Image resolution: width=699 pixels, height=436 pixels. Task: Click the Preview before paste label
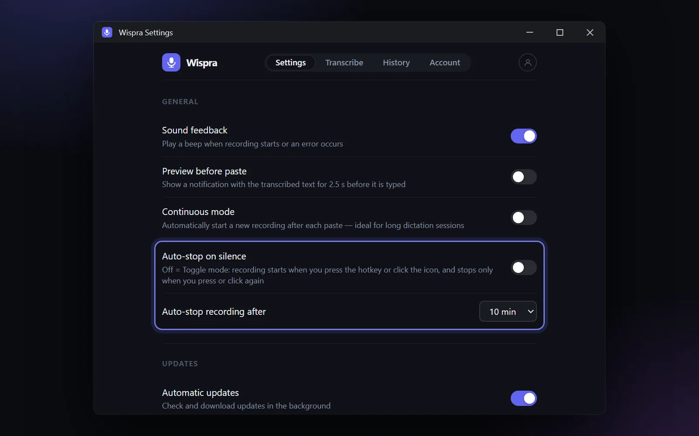click(204, 171)
